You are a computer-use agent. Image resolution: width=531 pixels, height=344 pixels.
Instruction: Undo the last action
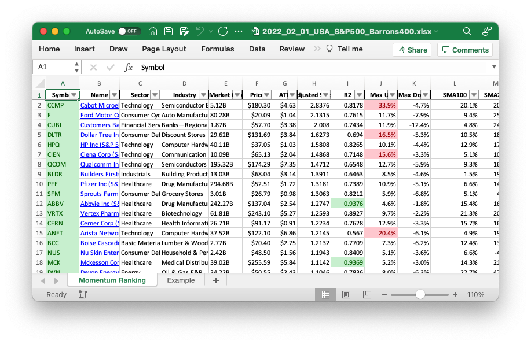pyautogui.click(x=200, y=31)
